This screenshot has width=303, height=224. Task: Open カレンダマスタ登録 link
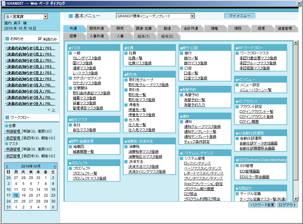click(x=87, y=58)
